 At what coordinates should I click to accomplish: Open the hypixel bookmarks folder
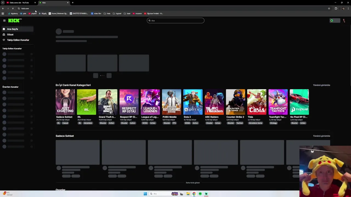(x=117, y=13)
